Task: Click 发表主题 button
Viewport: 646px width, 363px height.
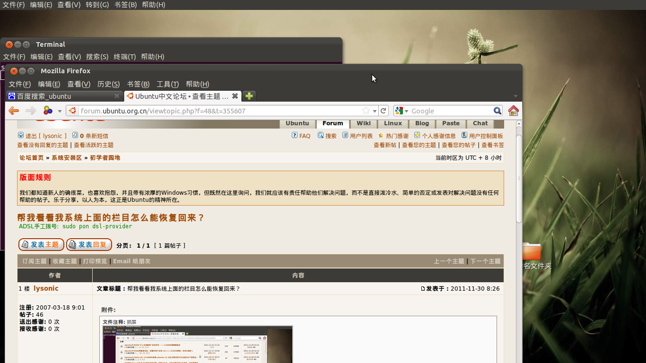Action: 41,244
